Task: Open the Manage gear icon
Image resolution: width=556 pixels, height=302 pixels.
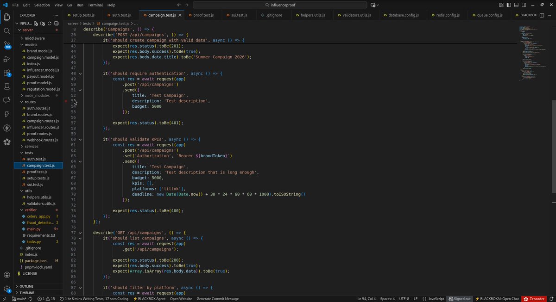Action: tap(7, 289)
